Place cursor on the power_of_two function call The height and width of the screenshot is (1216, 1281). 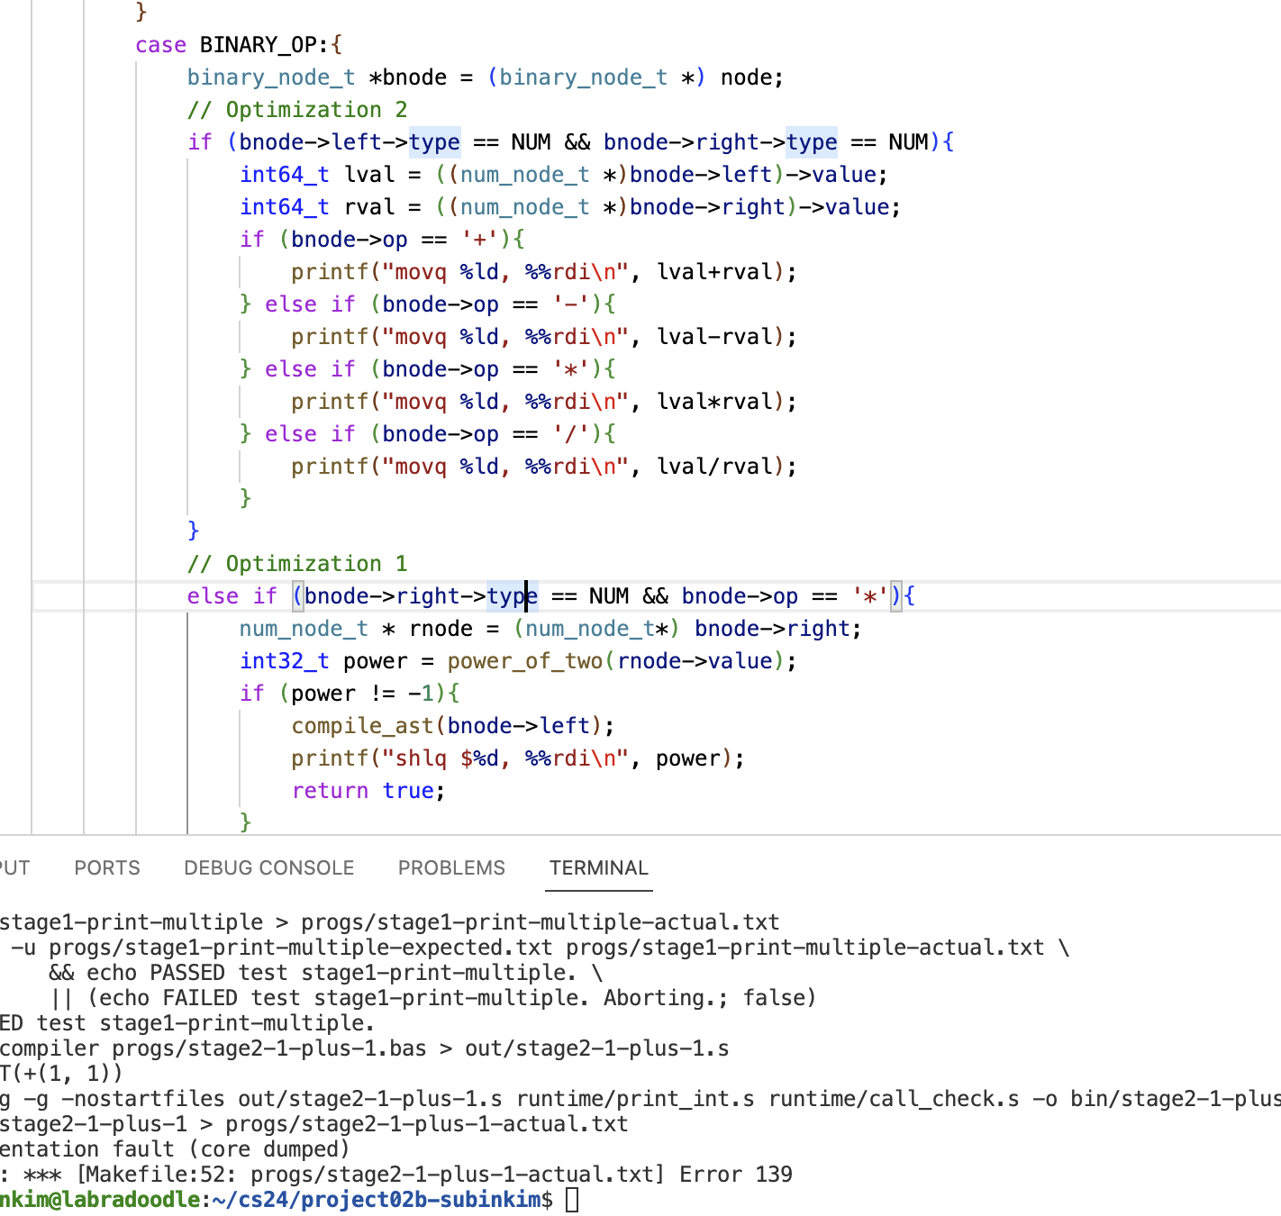click(524, 661)
